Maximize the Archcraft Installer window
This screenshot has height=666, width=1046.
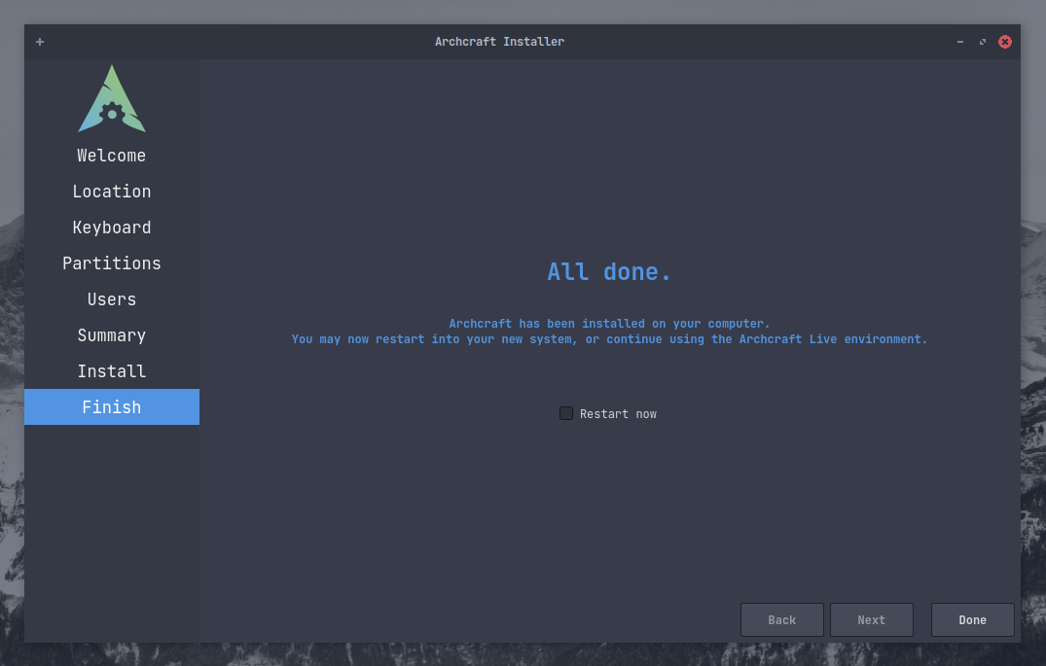coord(983,42)
